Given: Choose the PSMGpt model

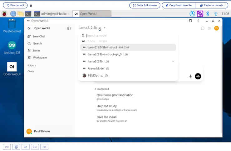Looking at the screenshot, I should click(x=128, y=75).
